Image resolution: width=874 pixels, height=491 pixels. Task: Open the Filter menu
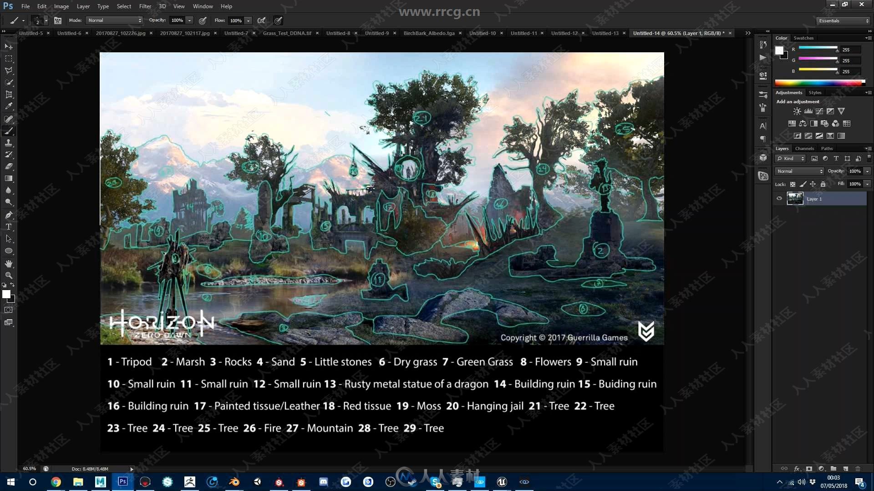click(145, 6)
